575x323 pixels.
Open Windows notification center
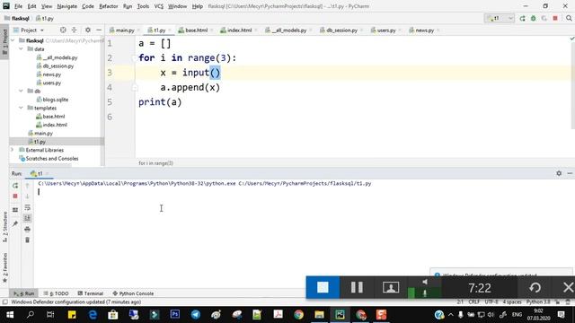pyautogui.click(x=561, y=315)
